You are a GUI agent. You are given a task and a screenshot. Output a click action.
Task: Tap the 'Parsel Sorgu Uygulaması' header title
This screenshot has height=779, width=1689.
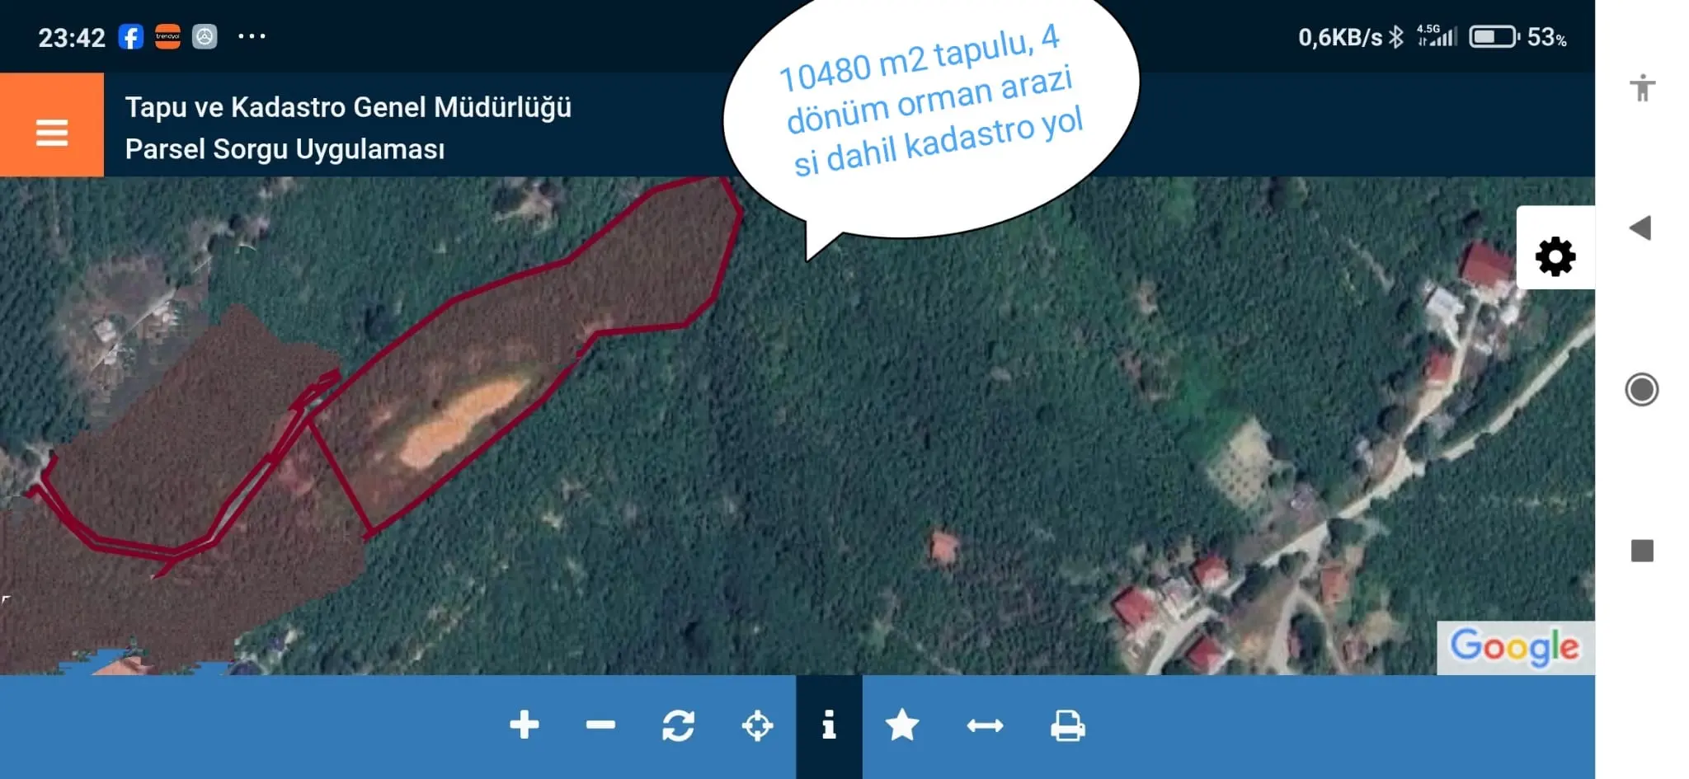tap(285, 149)
